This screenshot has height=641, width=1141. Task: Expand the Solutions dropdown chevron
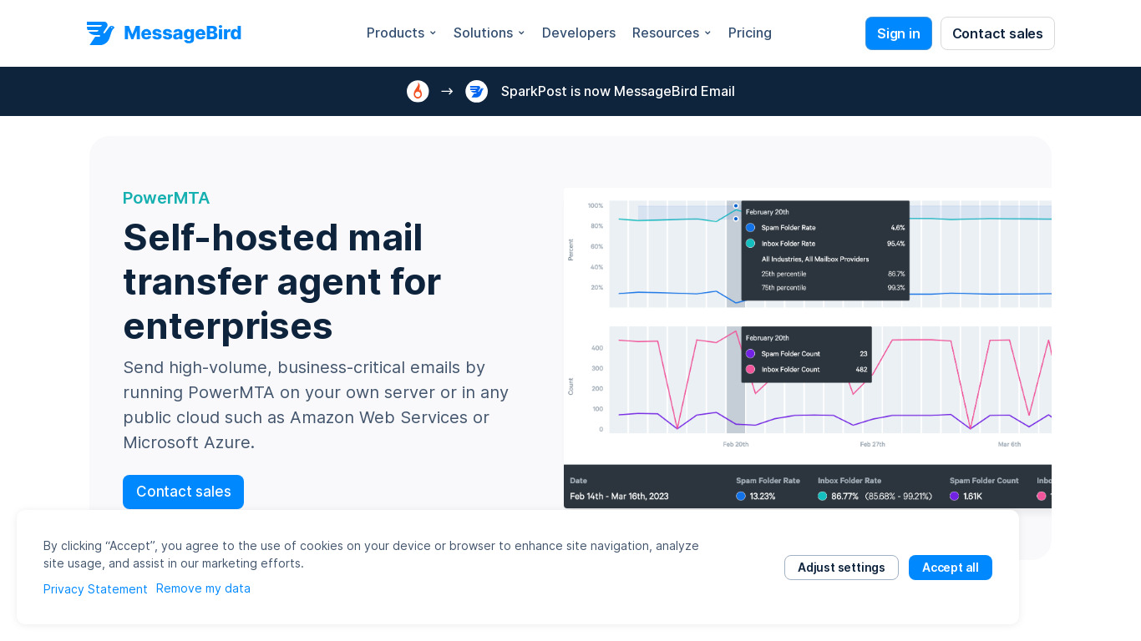(521, 33)
